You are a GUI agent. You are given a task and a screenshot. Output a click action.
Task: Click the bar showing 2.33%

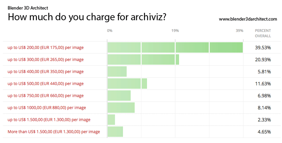[x=111, y=120]
